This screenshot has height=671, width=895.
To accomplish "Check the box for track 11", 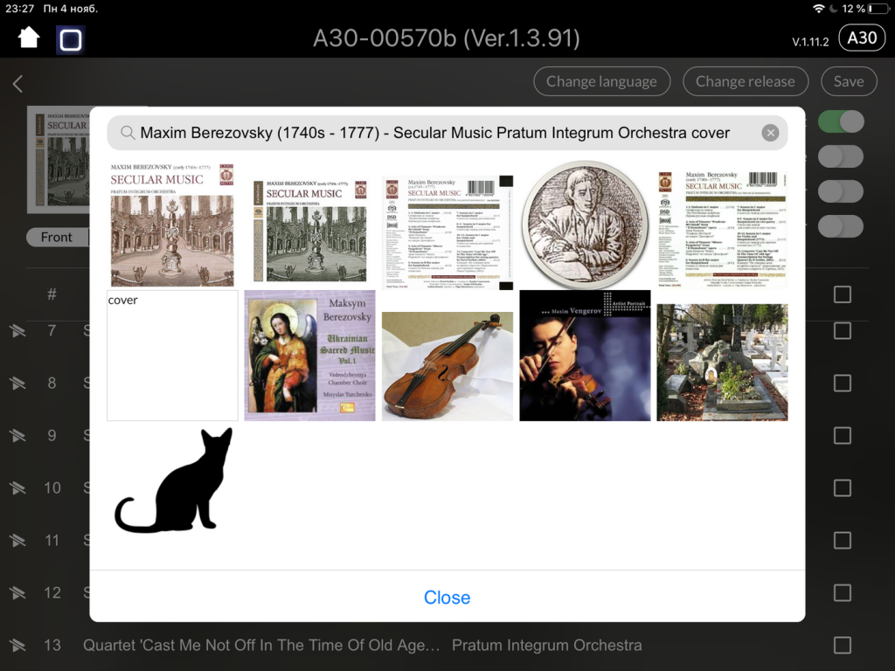I will click(x=843, y=540).
